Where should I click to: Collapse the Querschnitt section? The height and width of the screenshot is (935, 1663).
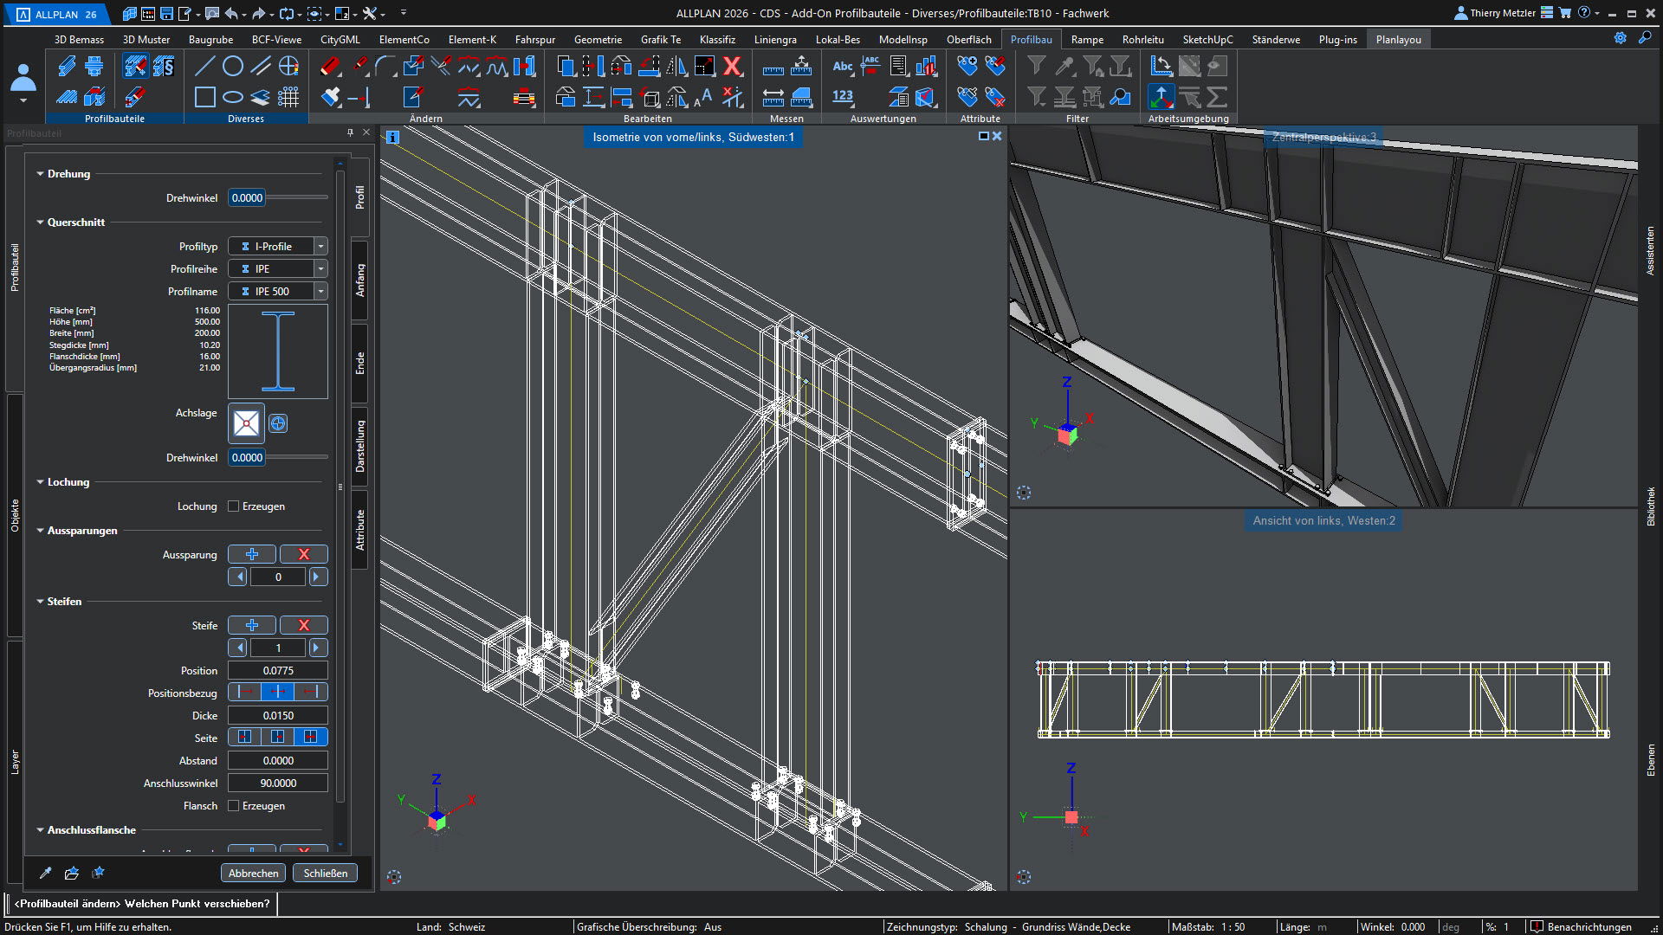coord(40,222)
